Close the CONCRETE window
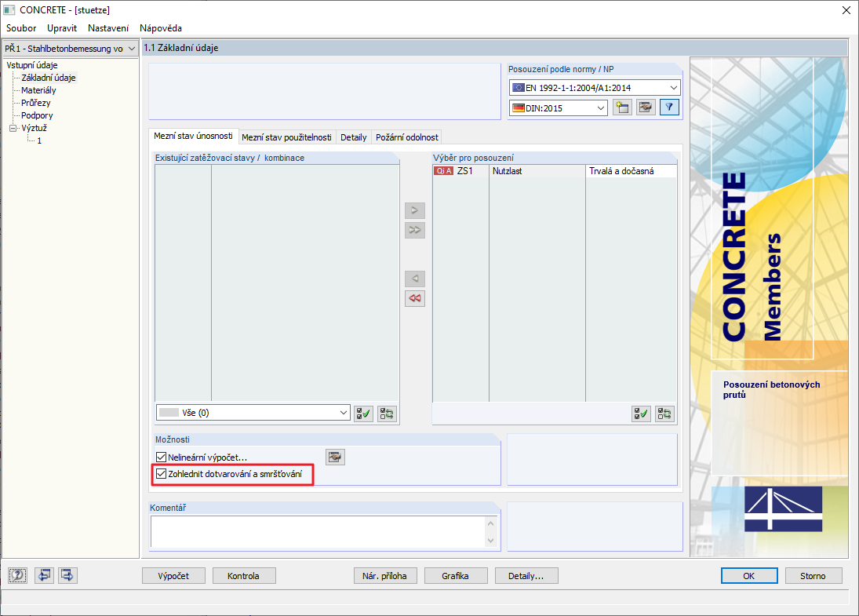This screenshot has width=859, height=616. pos(846,10)
